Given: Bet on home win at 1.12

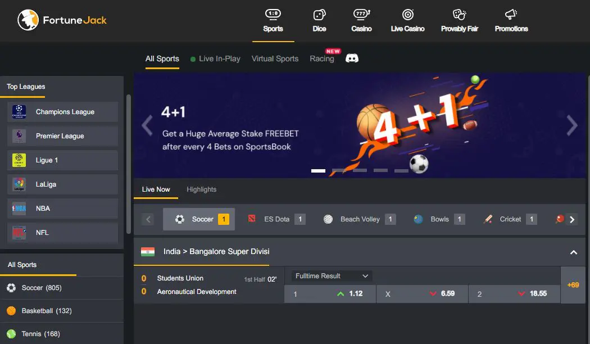Looking at the screenshot, I should click(330, 293).
